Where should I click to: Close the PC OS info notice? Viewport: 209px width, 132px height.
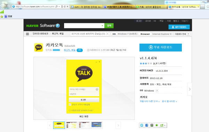(x=107, y=34)
